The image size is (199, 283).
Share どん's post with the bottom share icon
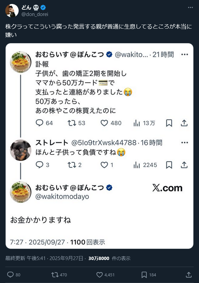pyautogui.click(x=189, y=275)
